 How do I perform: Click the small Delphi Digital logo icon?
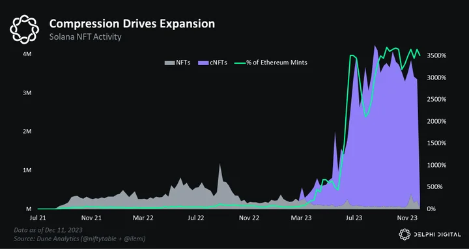pos(405,235)
